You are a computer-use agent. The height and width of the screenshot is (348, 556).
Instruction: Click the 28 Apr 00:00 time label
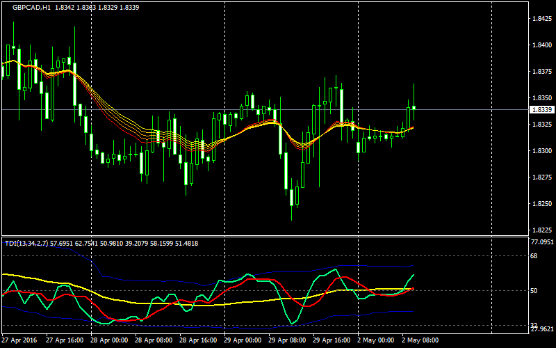point(109,340)
